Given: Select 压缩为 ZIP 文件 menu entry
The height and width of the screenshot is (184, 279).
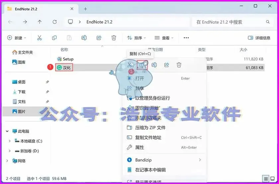Looking at the screenshot, I should 165,128.
